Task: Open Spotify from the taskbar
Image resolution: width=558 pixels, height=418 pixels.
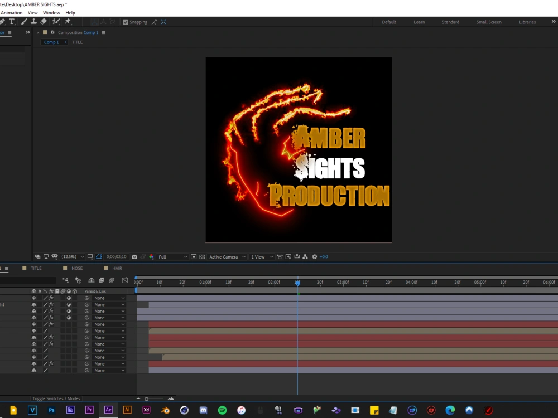Action: (222, 410)
